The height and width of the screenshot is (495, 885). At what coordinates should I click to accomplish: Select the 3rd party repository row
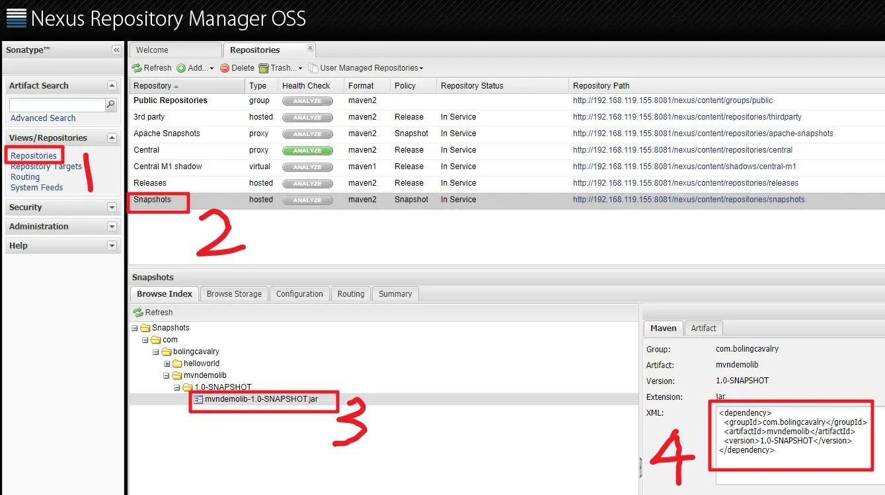click(x=506, y=117)
